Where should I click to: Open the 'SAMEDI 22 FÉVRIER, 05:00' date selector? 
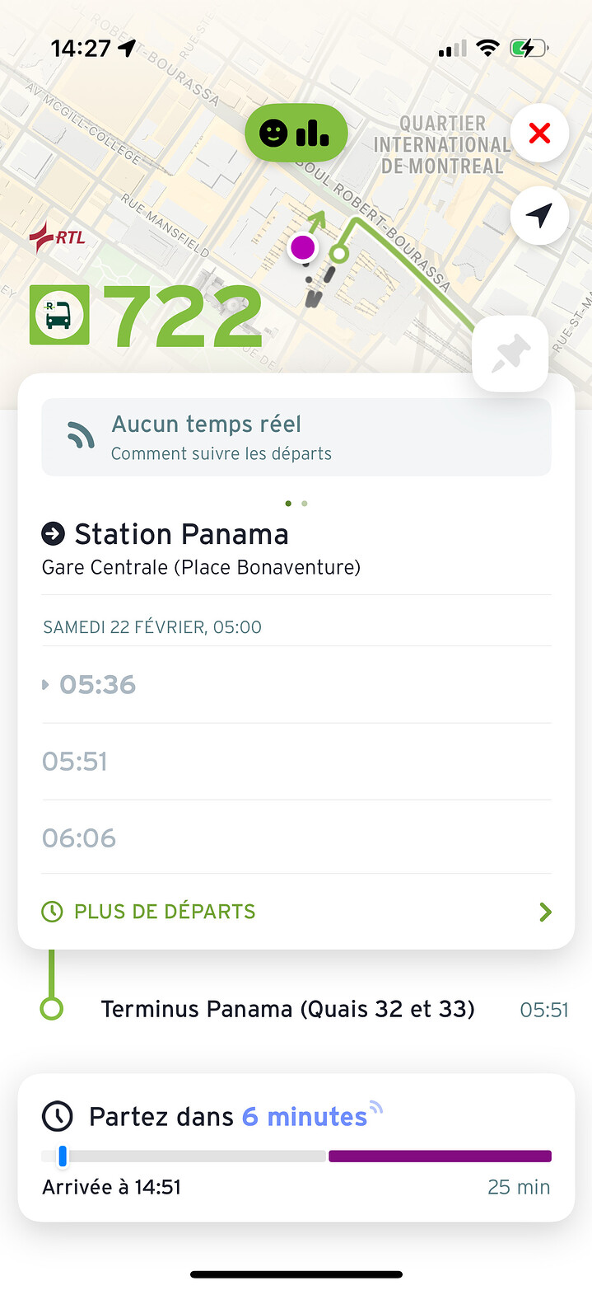tap(152, 627)
